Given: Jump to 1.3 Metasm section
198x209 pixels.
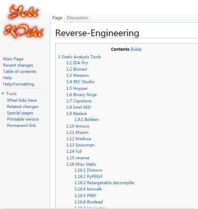Looking at the screenshot, I should pos(77,76).
